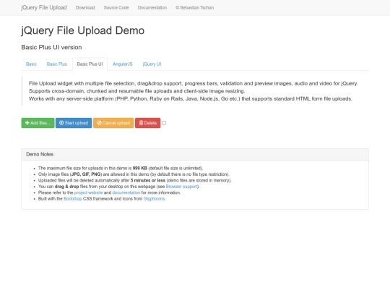Image resolution: width=390 pixels, height=293 pixels.
Task: Open Documentation in the navbar
Action: (x=152, y=8)
